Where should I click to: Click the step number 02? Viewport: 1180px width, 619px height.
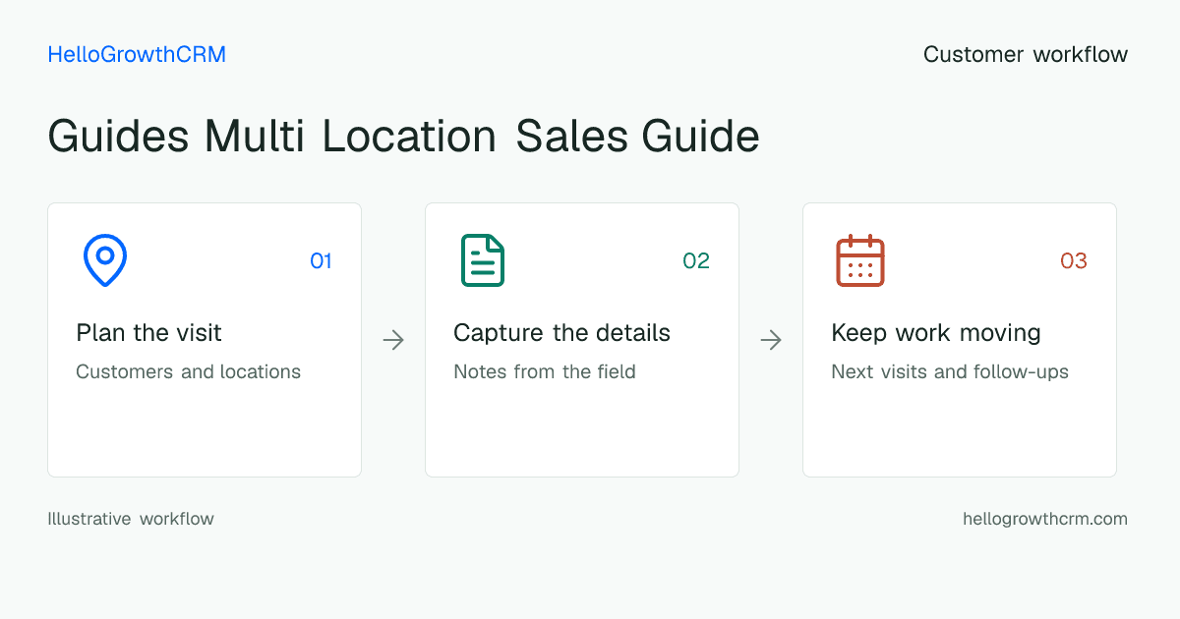coord(696,261)
